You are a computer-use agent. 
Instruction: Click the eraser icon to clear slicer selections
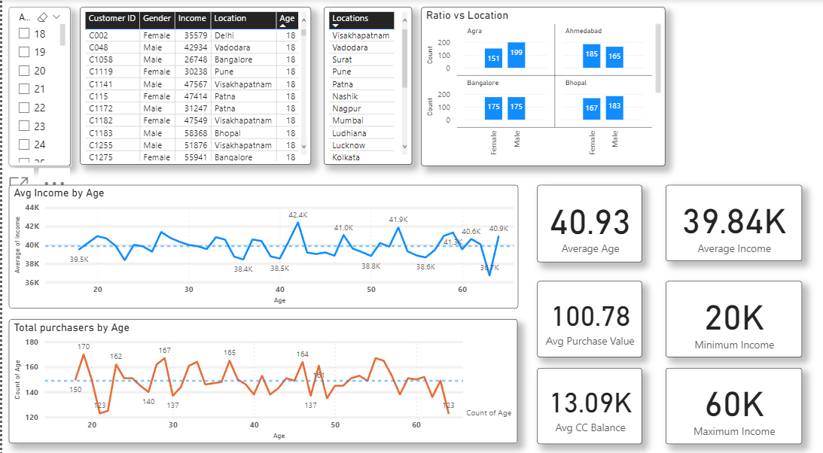43,17
